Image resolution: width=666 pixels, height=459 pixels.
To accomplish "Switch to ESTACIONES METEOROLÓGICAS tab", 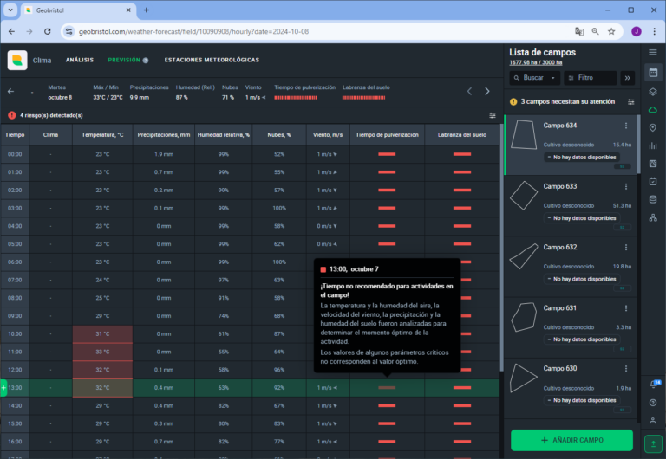I will coord(212,61).
